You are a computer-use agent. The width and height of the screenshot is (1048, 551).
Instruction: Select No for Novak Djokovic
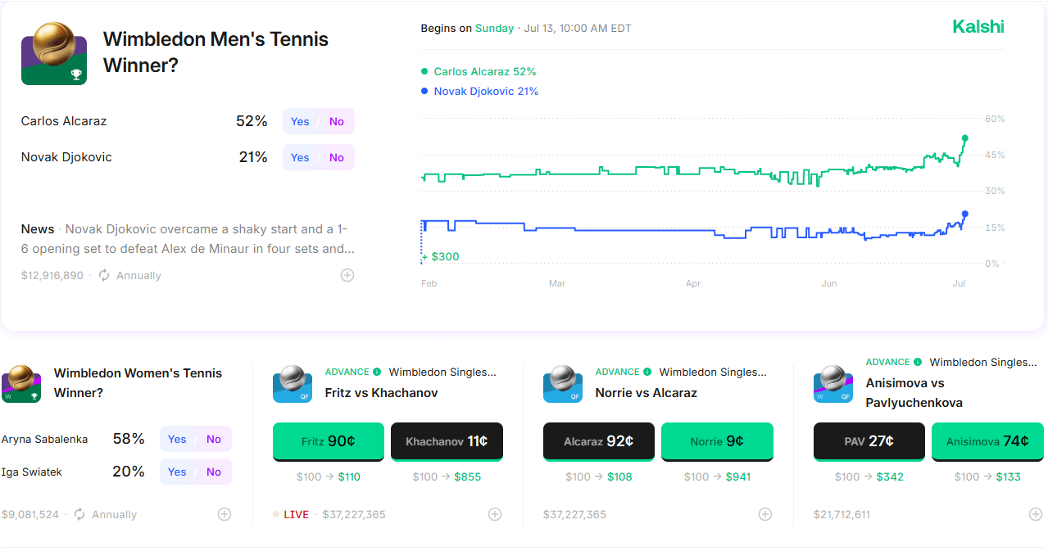pos(337,157)
